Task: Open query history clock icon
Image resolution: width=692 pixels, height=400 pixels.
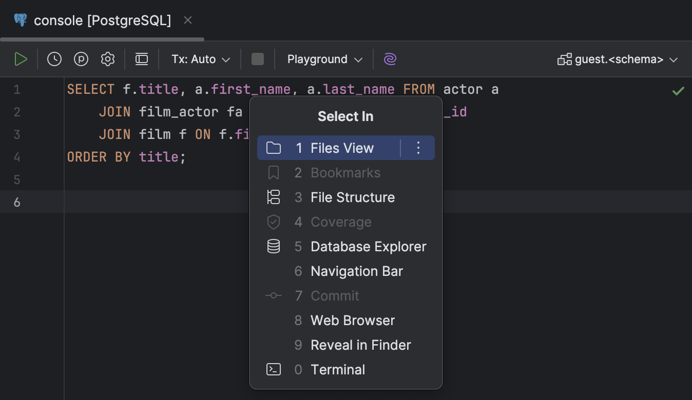Action: [54, 59]
